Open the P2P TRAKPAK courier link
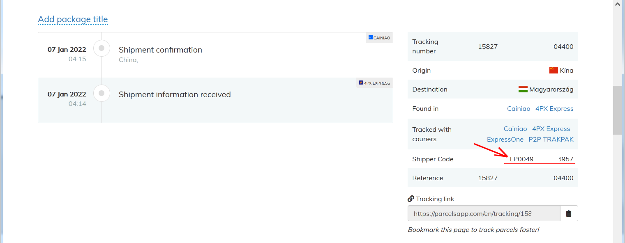 click(551, 140)
